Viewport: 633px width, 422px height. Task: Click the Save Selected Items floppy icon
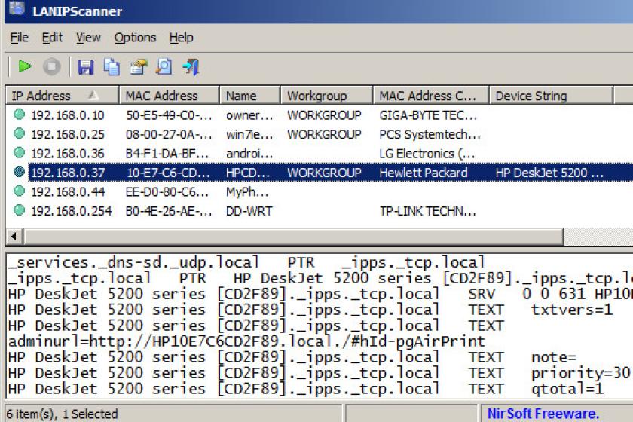point(85,67)
